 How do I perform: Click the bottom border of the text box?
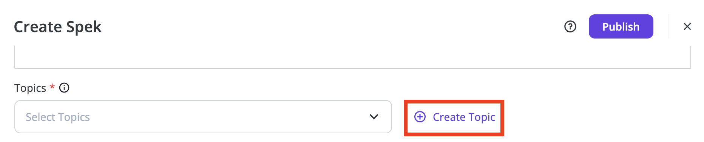pyautogui.click(x=353, y=68)
